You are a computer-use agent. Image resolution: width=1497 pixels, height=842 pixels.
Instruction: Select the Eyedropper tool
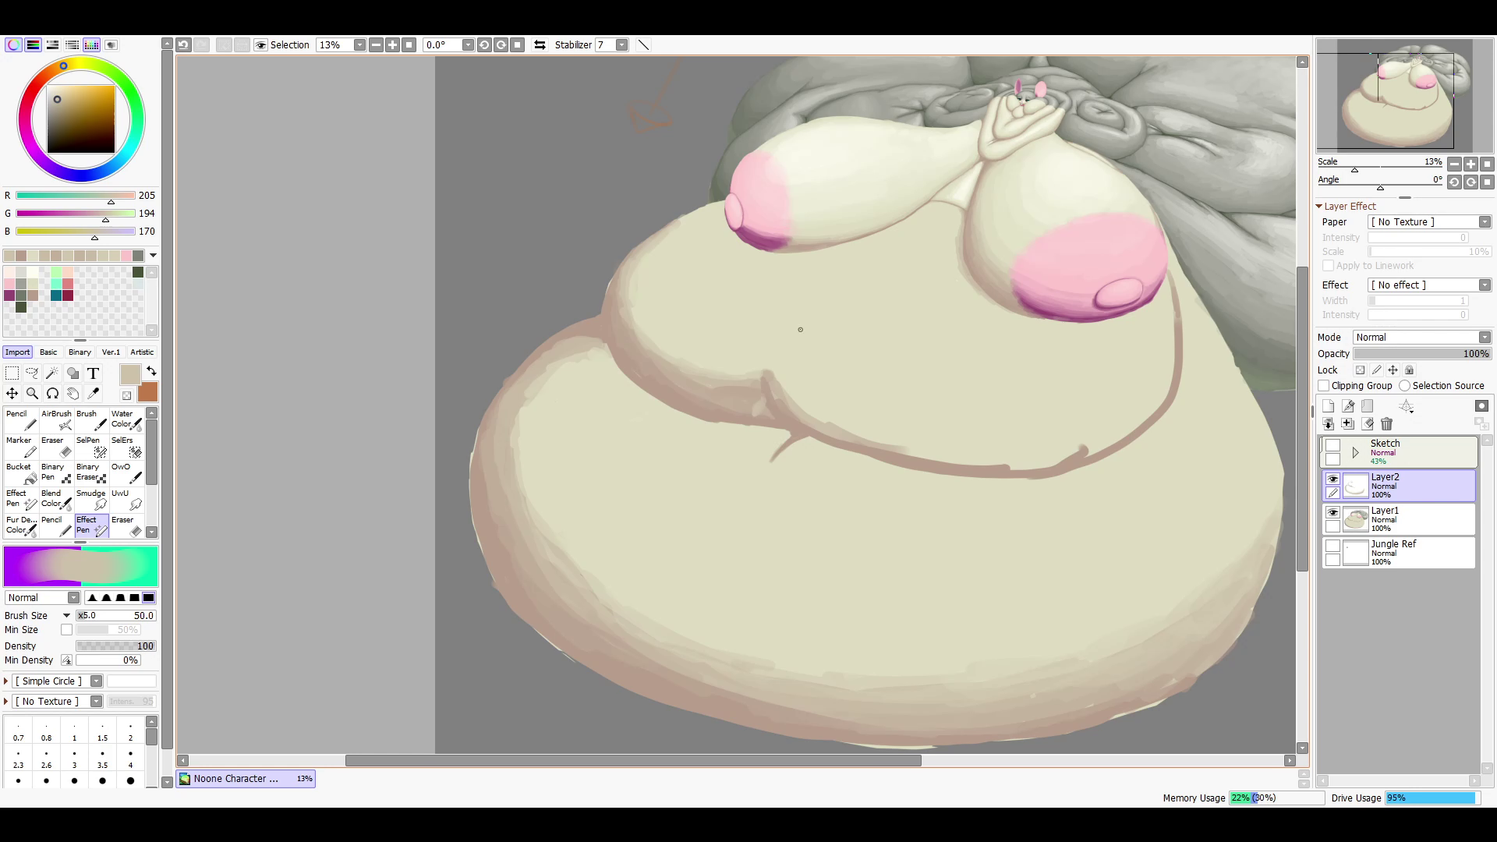point(93,394)
